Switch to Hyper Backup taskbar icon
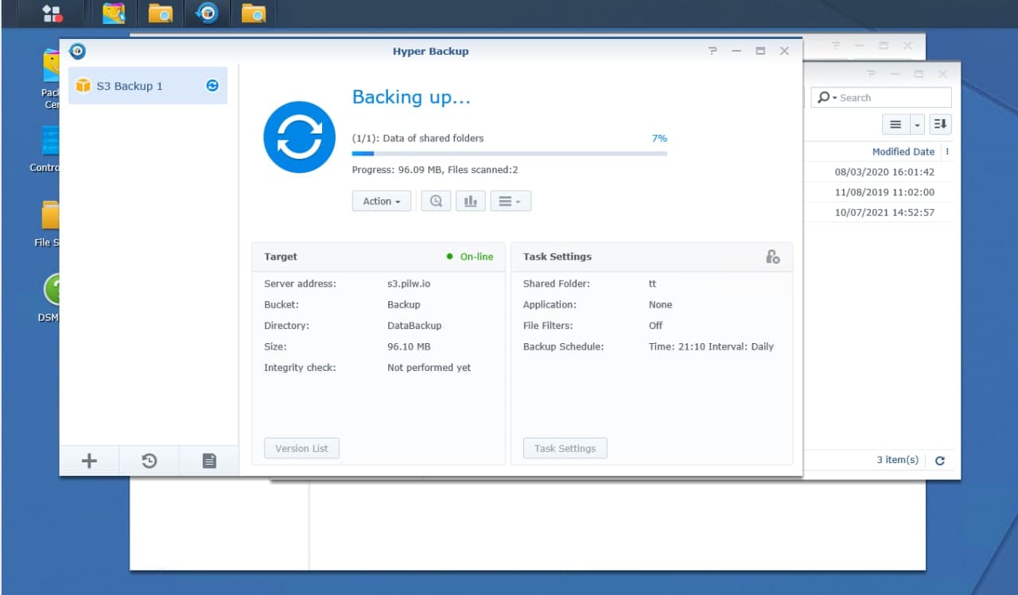The width and height of the screenshot is (1018, 595). pos(208,14)
